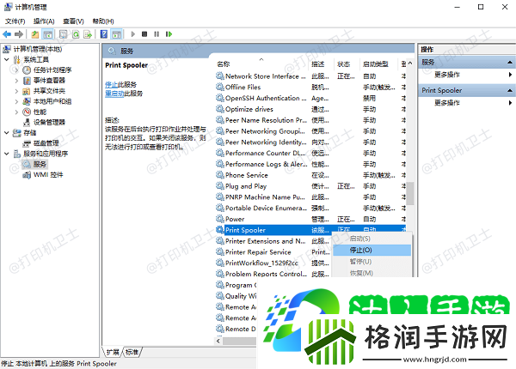
Task: Toggle the Action pane toolbar icon
Action: [116, 34]
